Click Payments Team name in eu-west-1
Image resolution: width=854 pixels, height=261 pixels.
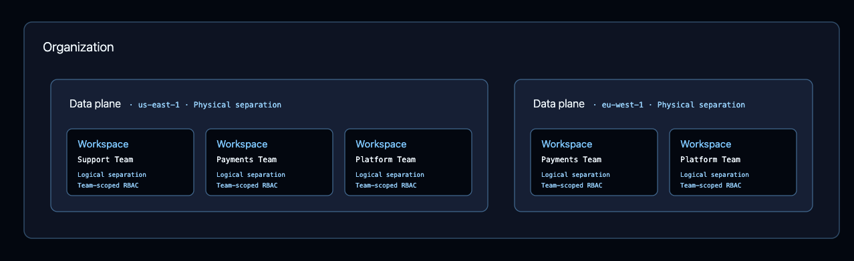(x=571, y=160)
